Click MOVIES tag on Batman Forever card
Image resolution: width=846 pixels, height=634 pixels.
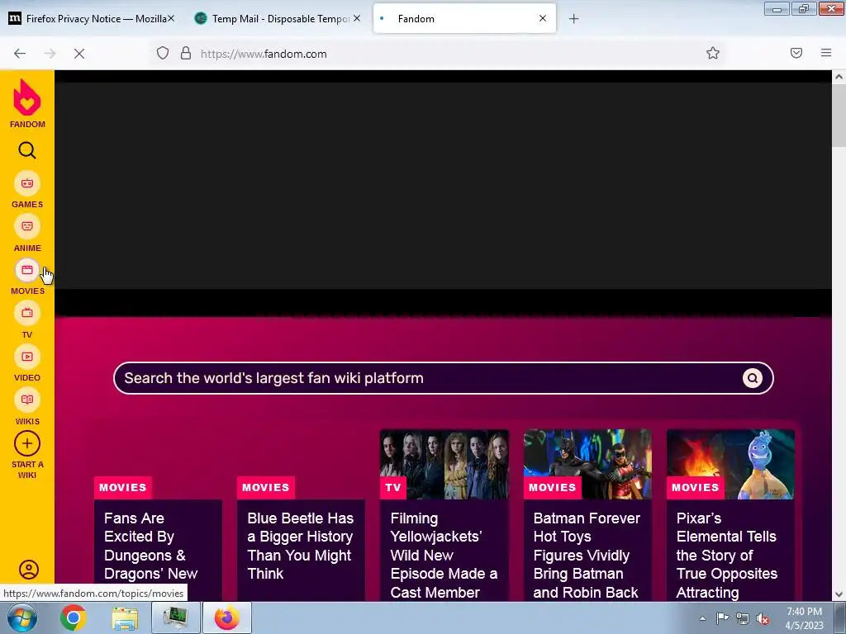(553, 487)
